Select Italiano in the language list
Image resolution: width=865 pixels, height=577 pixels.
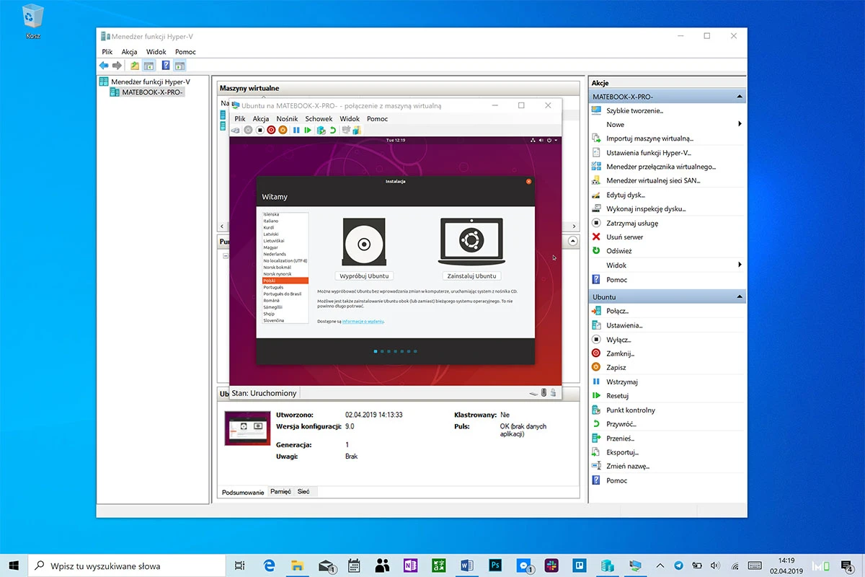[x=271, y=221]
